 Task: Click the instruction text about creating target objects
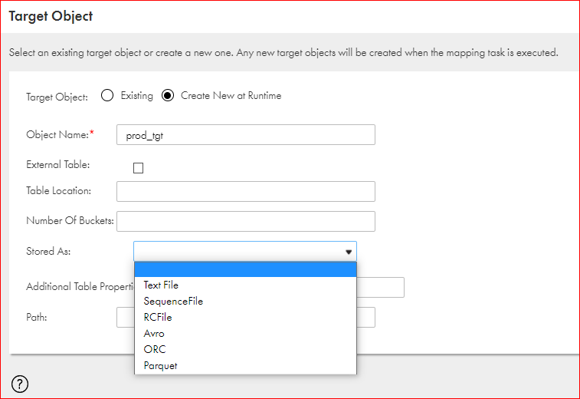pyautogui.click(x=283, y=53)
